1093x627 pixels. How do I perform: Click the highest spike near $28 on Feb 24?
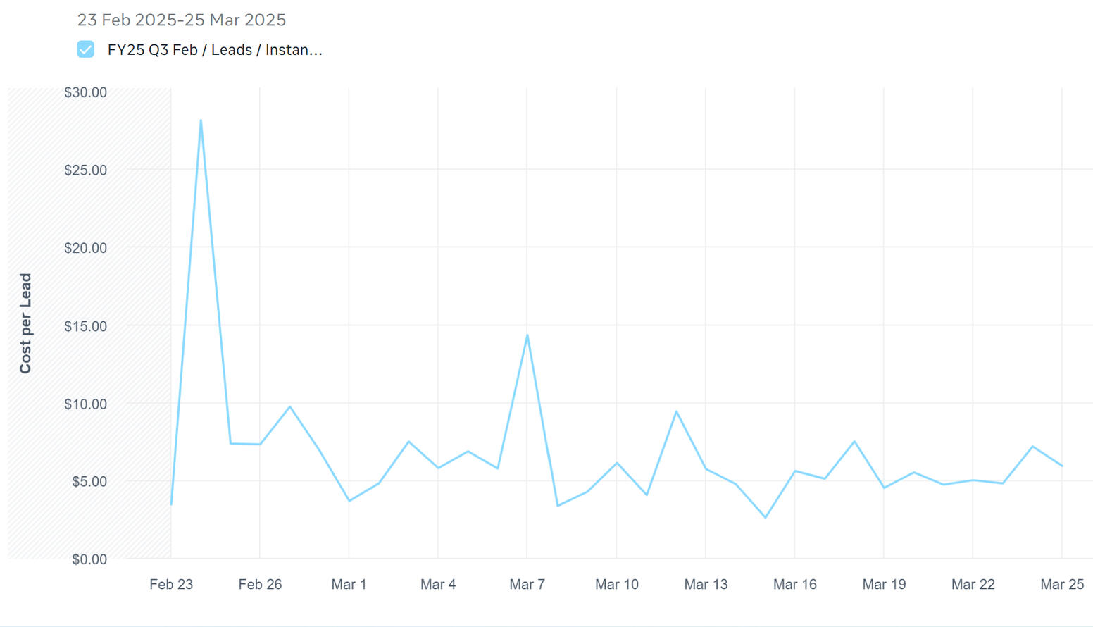pyautogui.click(x=201, y=120)
